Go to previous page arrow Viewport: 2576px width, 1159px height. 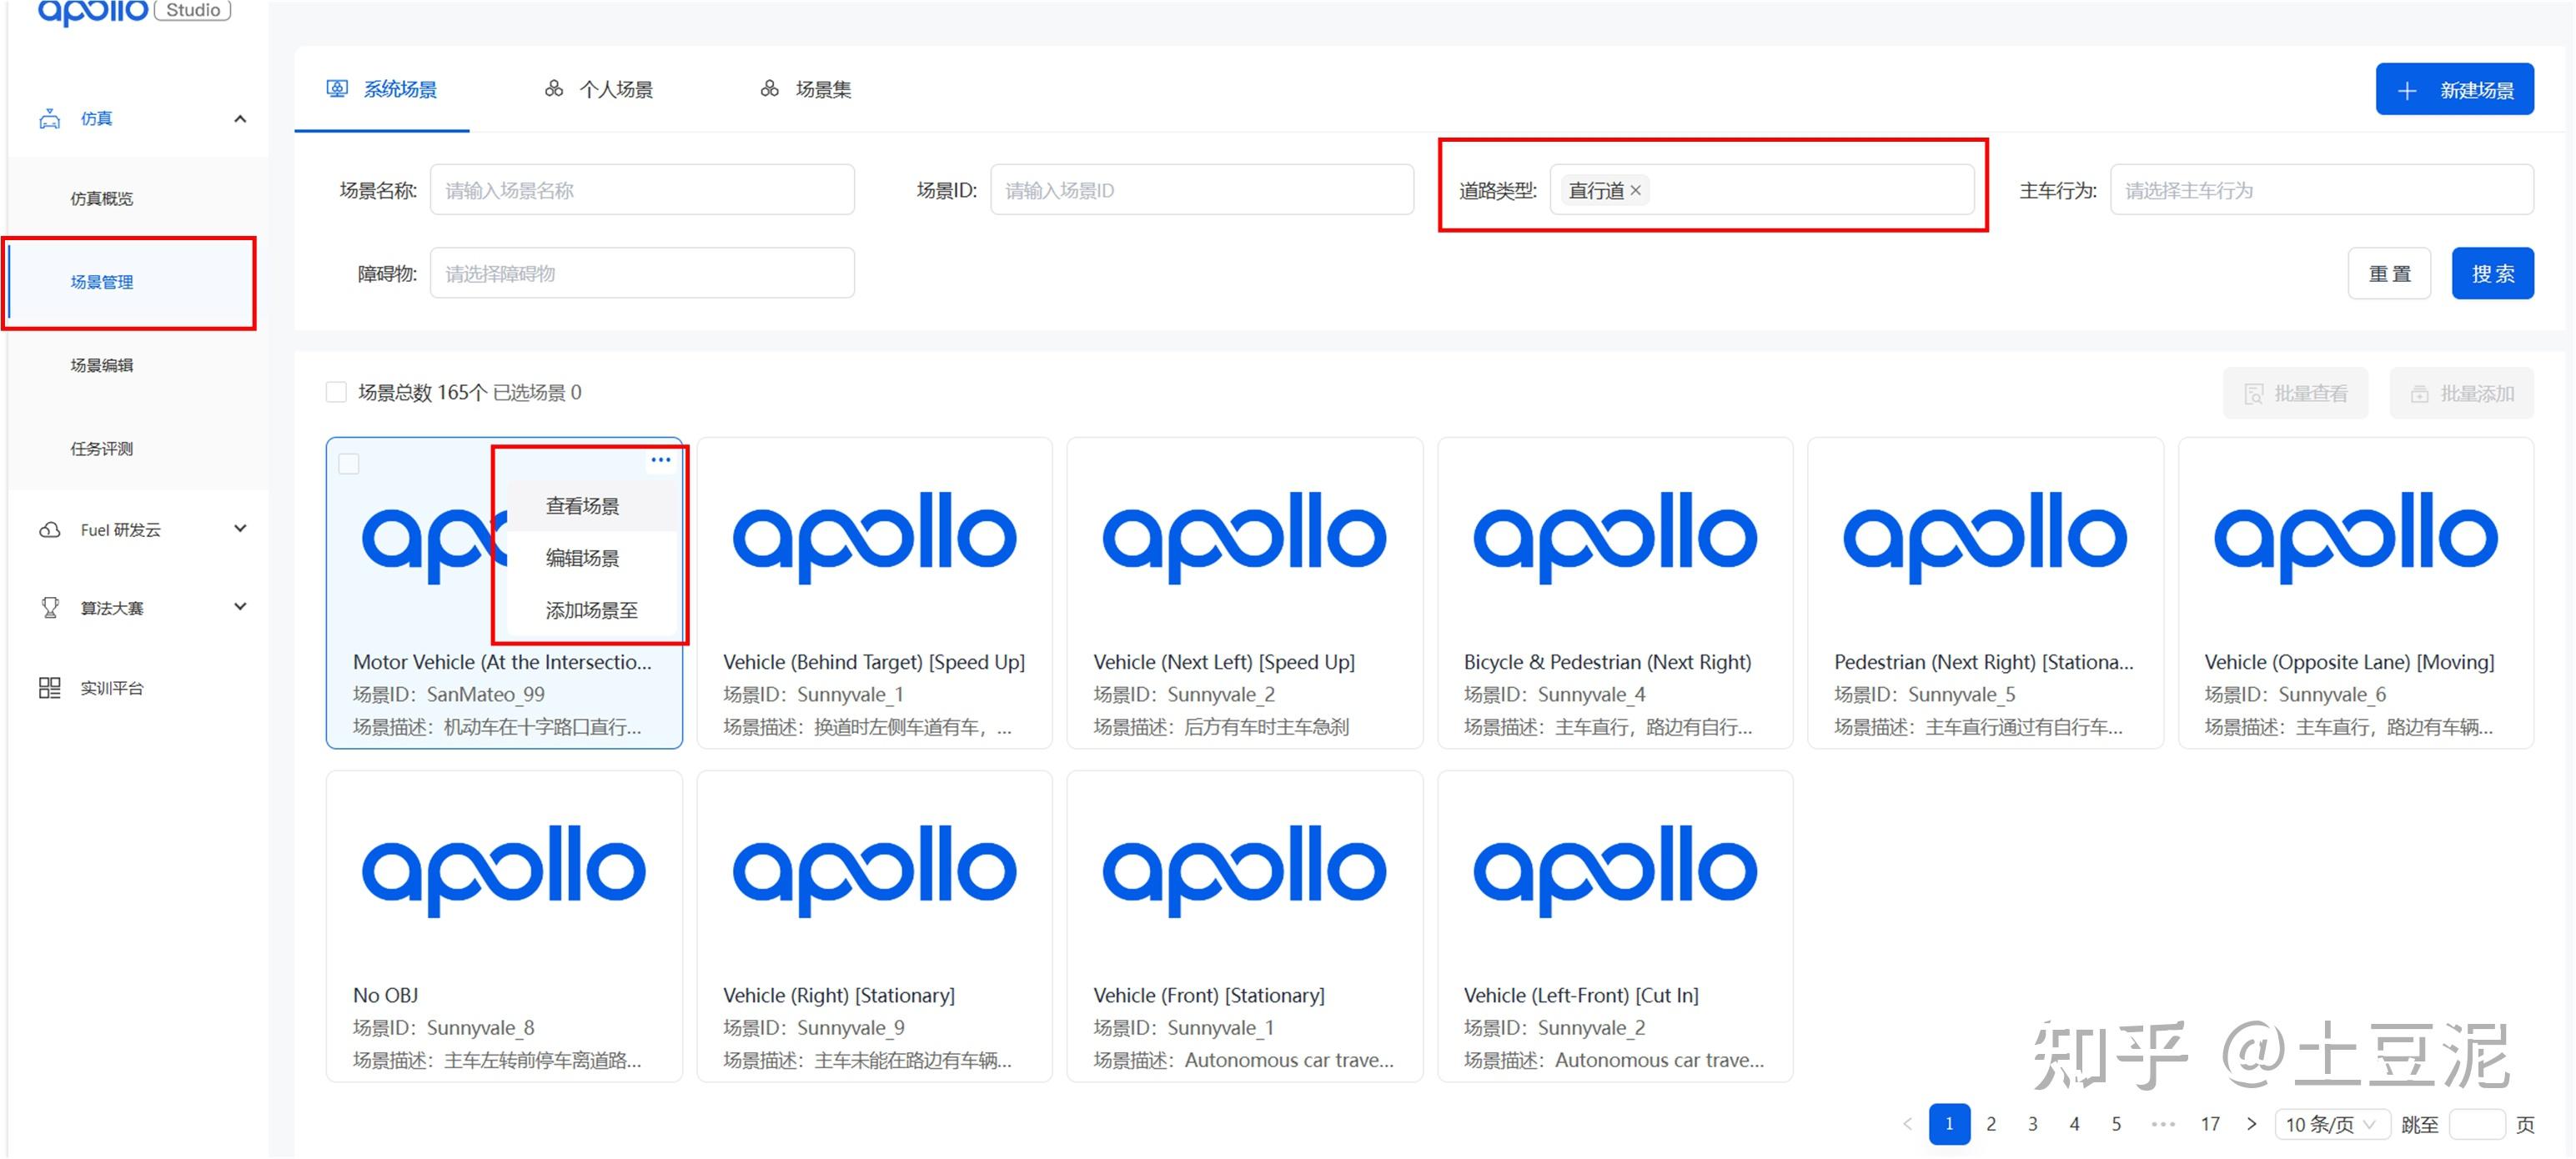[1907, 1124]
